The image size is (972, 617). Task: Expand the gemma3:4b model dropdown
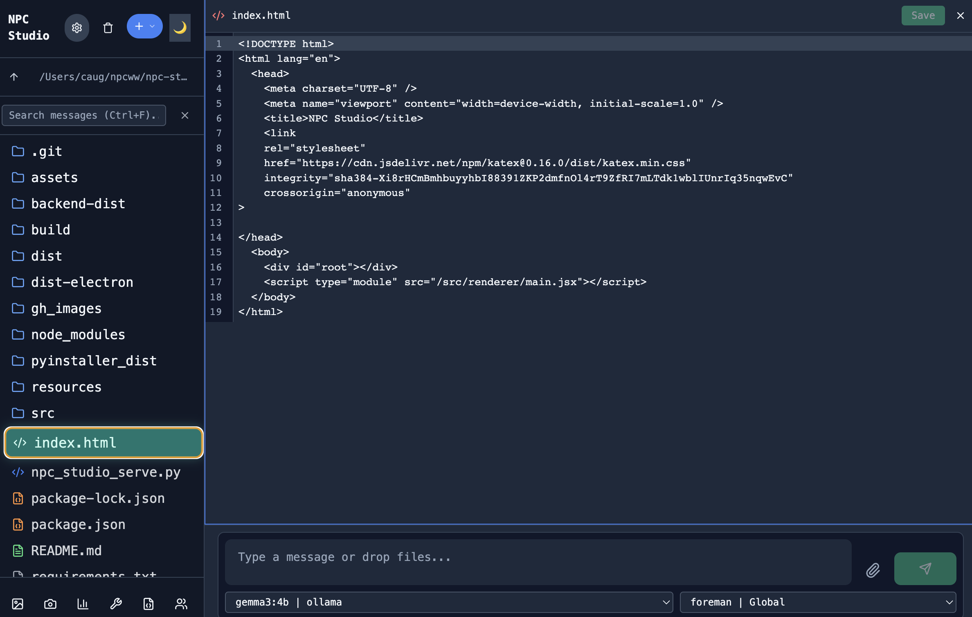pos(448,602)
